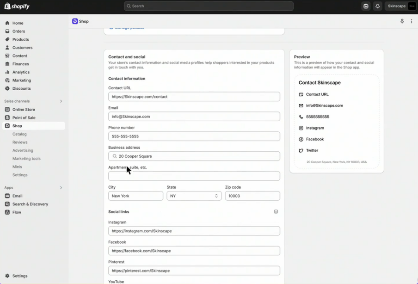
Task: Click the Facebook icon in the preview
Action: pos(301,139)
